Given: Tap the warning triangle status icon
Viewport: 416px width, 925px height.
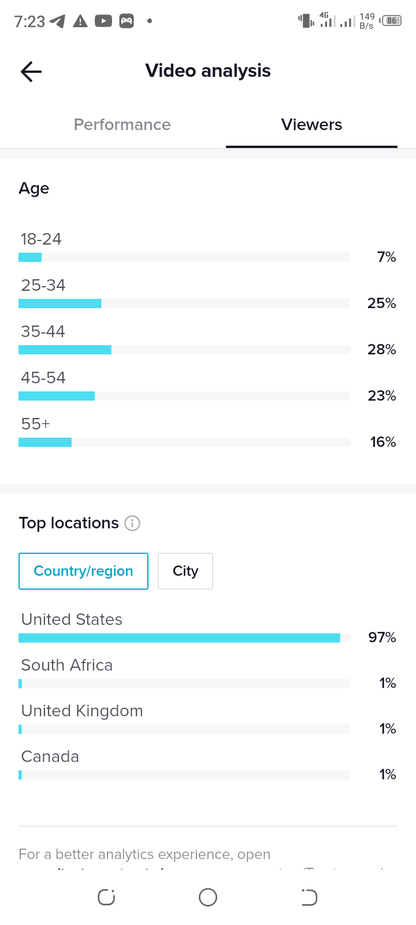Looking at the screenshot, I should (80, 21).
